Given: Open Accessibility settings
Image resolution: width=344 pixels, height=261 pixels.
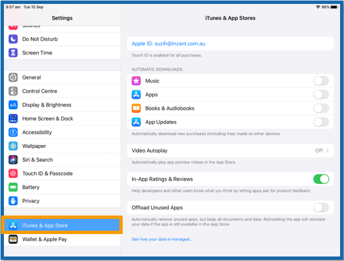Looking at the screenshot, I should [x=63, y=132].
